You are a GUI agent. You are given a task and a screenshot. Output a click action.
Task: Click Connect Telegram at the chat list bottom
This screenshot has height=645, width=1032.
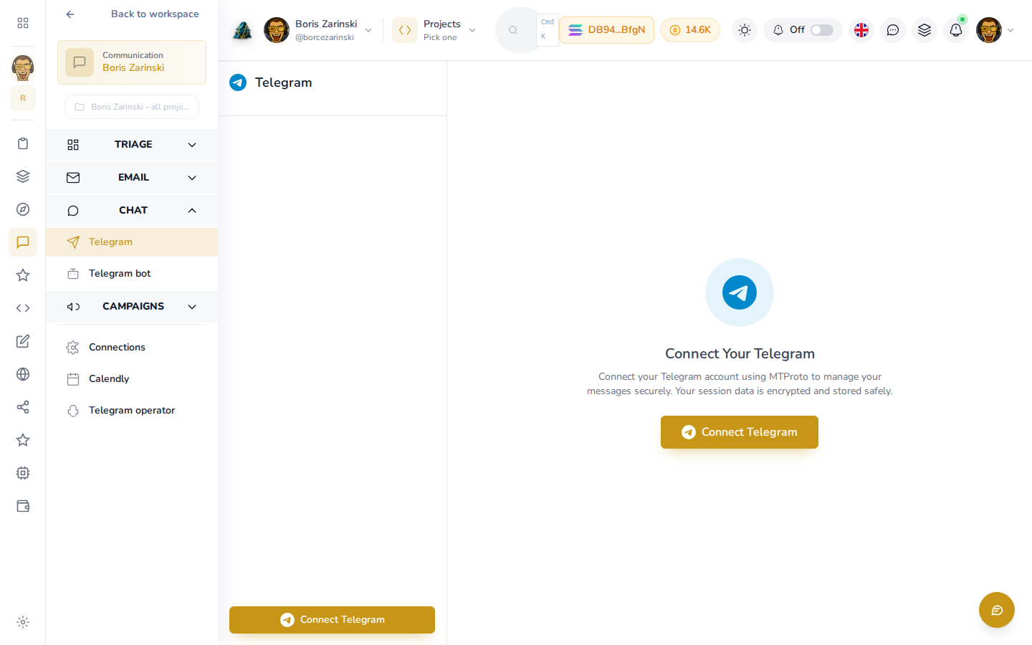[332, 620]
